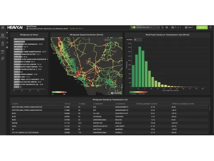Open the orange icon below SQL in sidebar

click(x=3, y=58)
